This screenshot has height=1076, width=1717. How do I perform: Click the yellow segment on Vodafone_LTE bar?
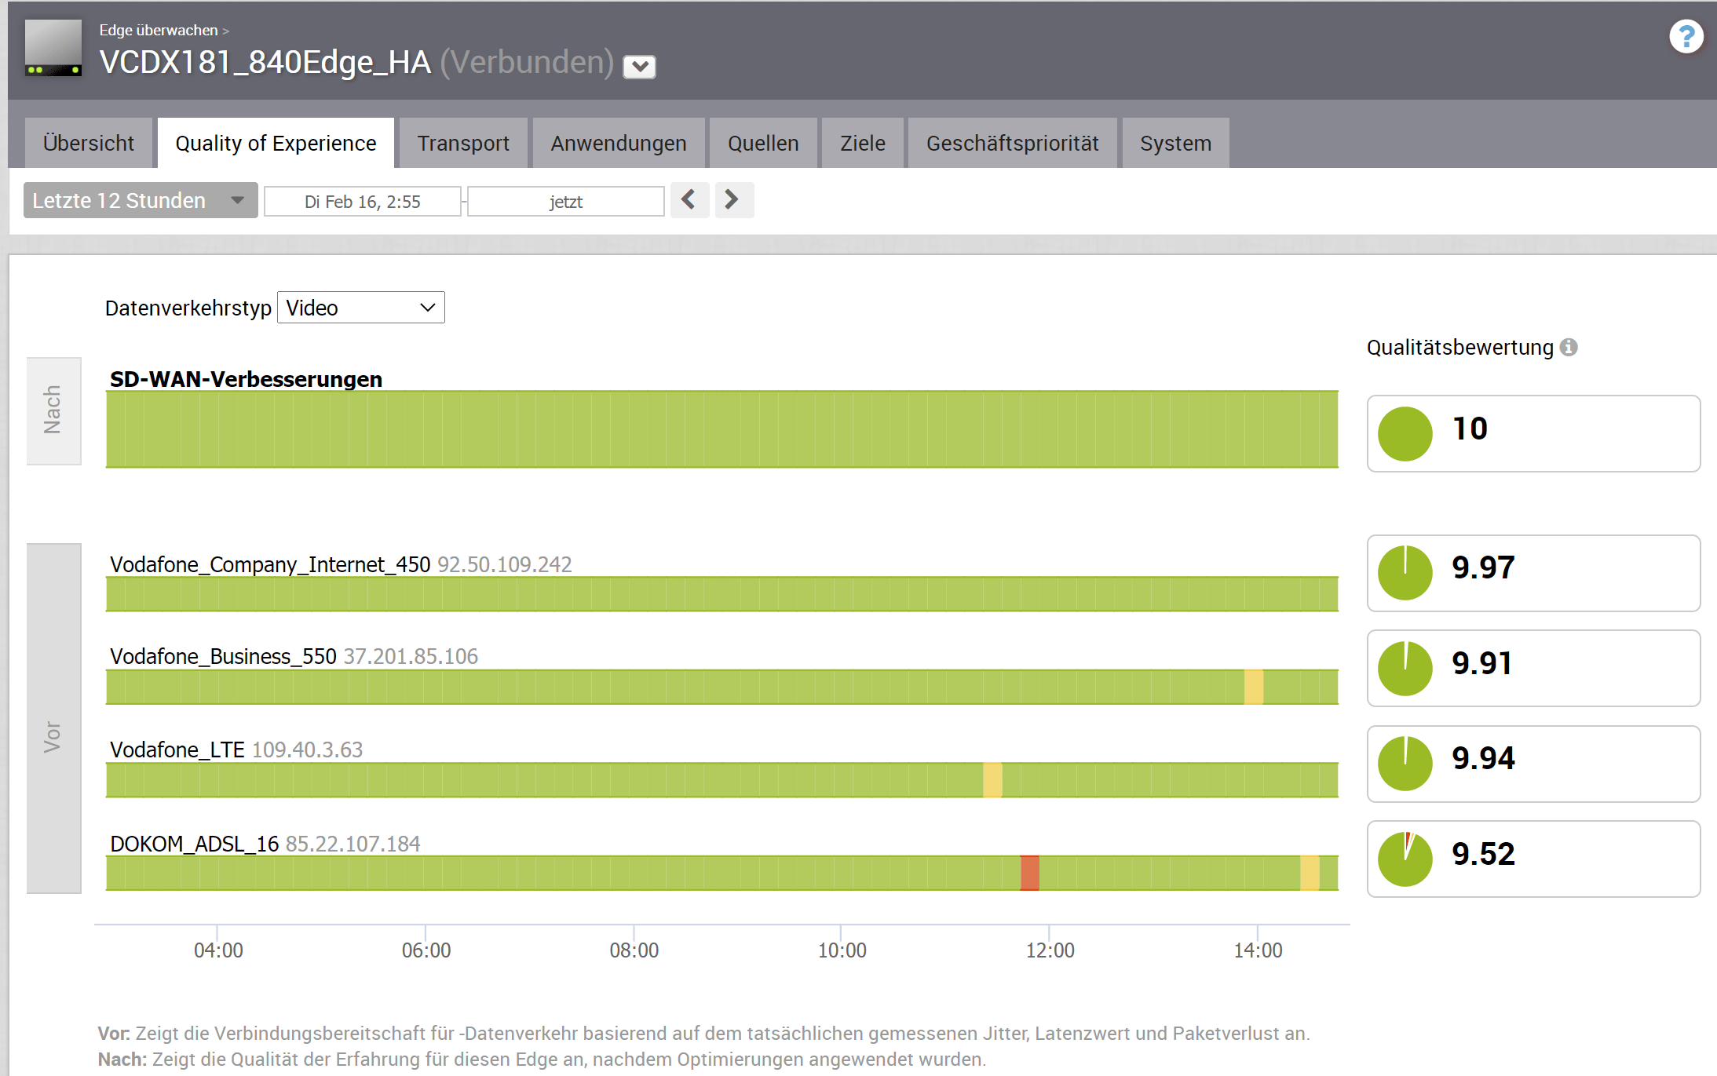coord(992,780)
